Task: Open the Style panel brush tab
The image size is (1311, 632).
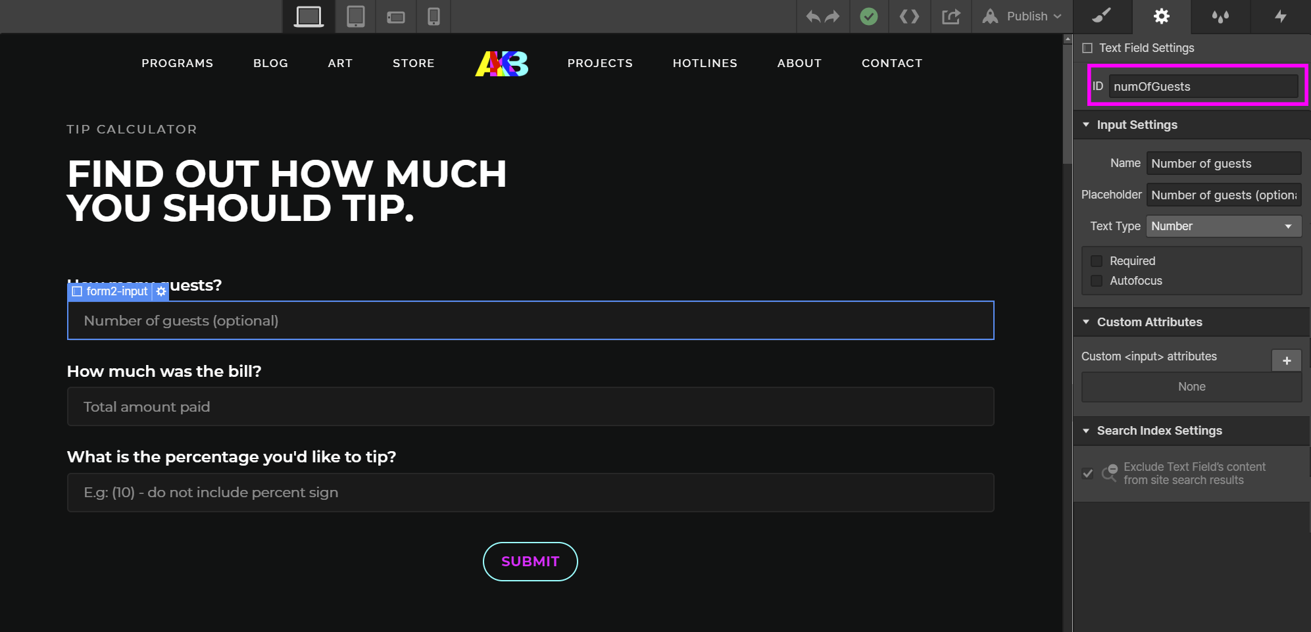Action: [1102, 16]
